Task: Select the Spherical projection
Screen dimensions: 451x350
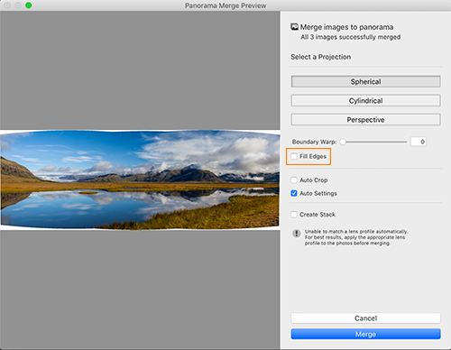Action: (365, 81)
